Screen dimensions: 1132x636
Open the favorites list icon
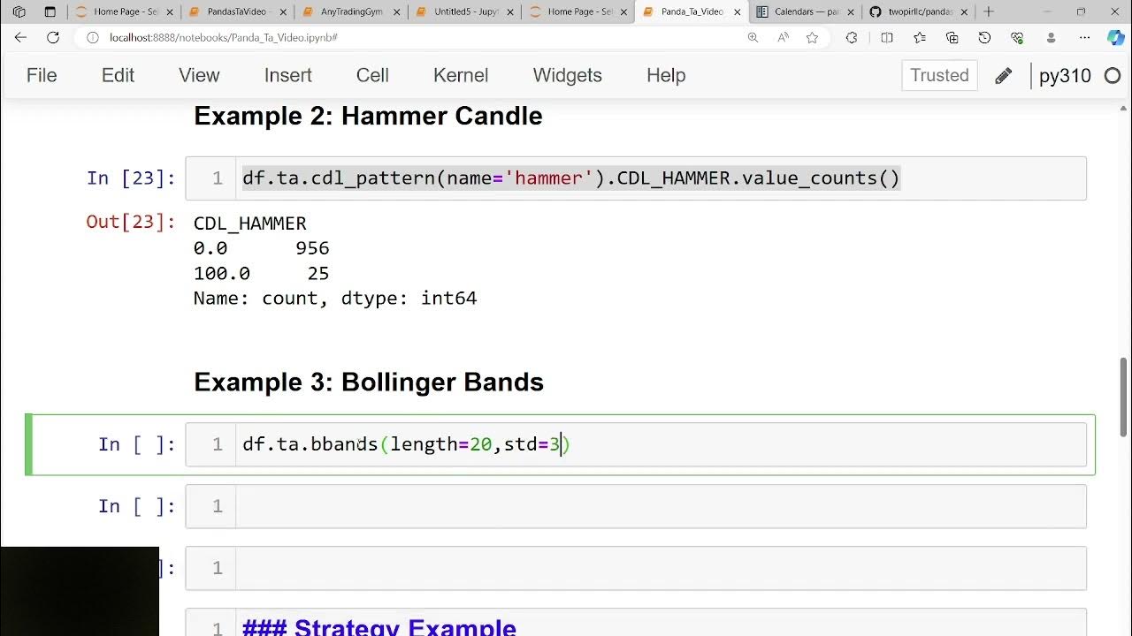(920, 38)
